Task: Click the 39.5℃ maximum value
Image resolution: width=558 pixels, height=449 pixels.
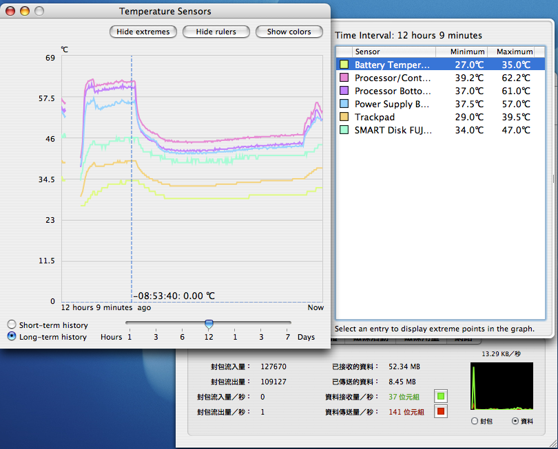Action: [516, 117]
